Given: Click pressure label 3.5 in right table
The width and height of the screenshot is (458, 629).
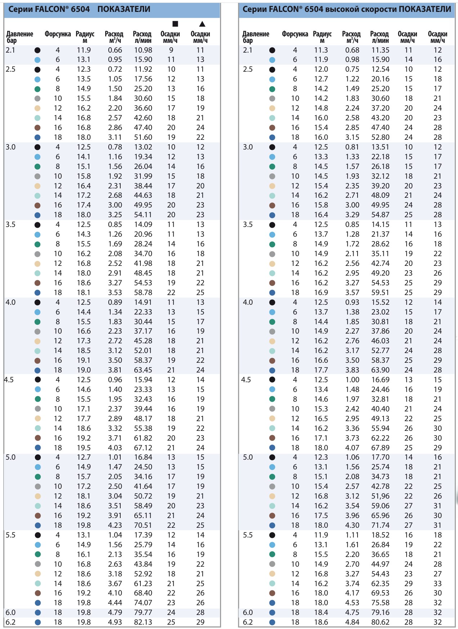Looking at the screenshot, I should pos(248,224).
